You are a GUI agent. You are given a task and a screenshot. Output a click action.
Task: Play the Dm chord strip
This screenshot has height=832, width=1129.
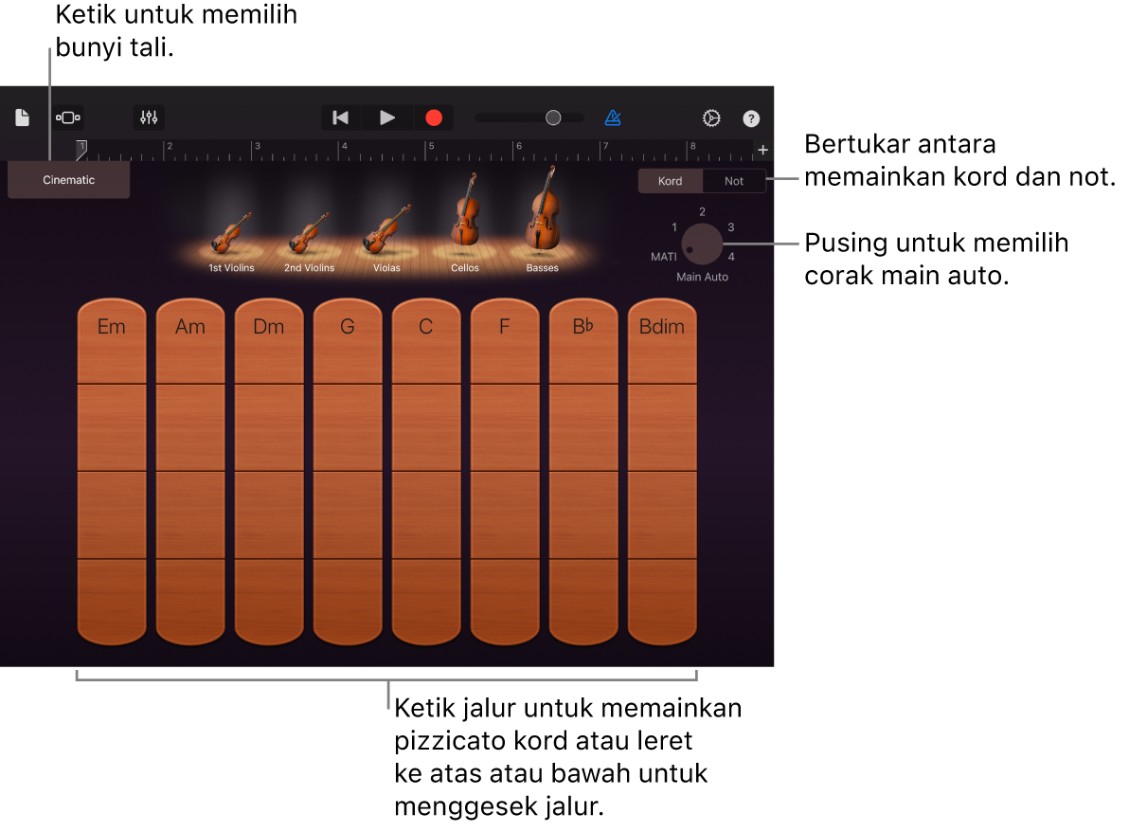point(269,471)
